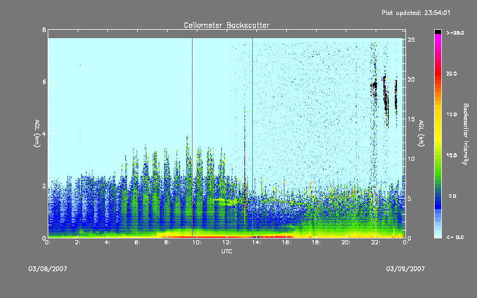Click the "15.0" colorbar tick label

pos(451,114)
